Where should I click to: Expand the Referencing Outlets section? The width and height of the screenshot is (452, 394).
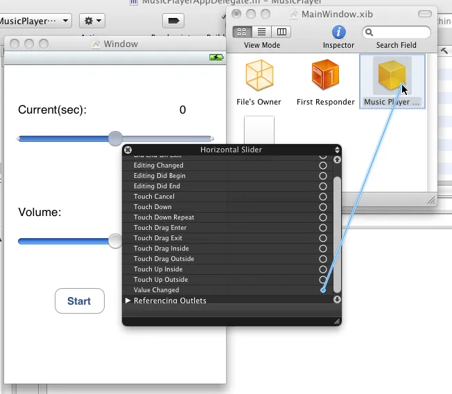pyautogui.click(x=128, y=301)
